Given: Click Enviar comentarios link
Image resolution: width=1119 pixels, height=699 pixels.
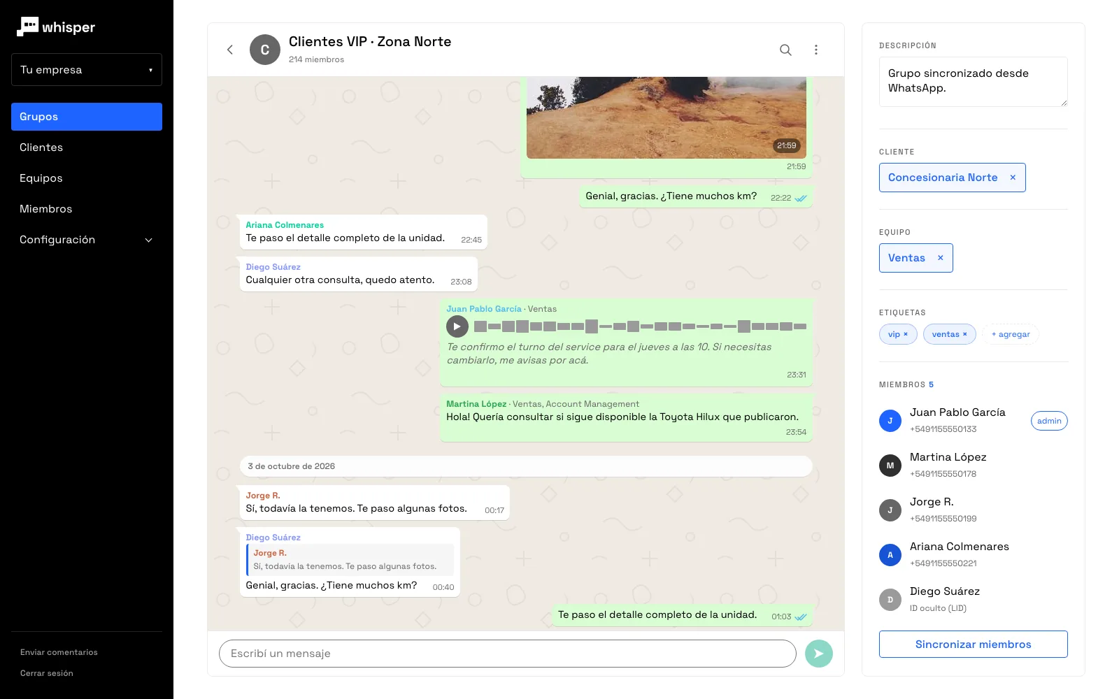Looking at the screenshot, I should click(59, 652).
